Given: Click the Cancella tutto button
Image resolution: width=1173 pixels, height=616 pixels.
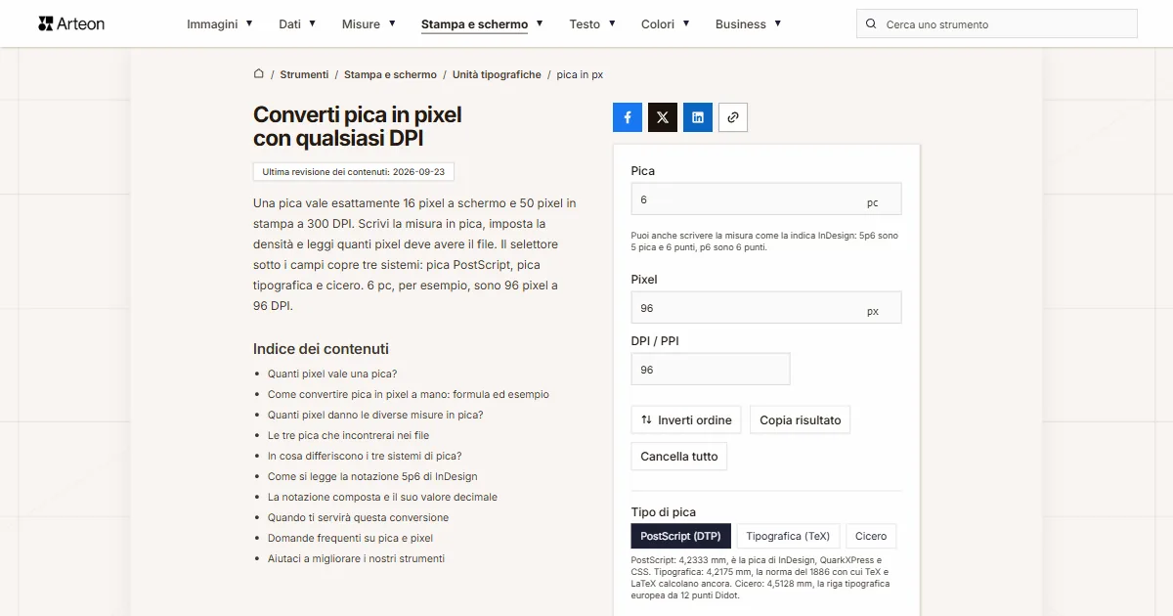Looking at the screenshot, I should pos(679,457).
